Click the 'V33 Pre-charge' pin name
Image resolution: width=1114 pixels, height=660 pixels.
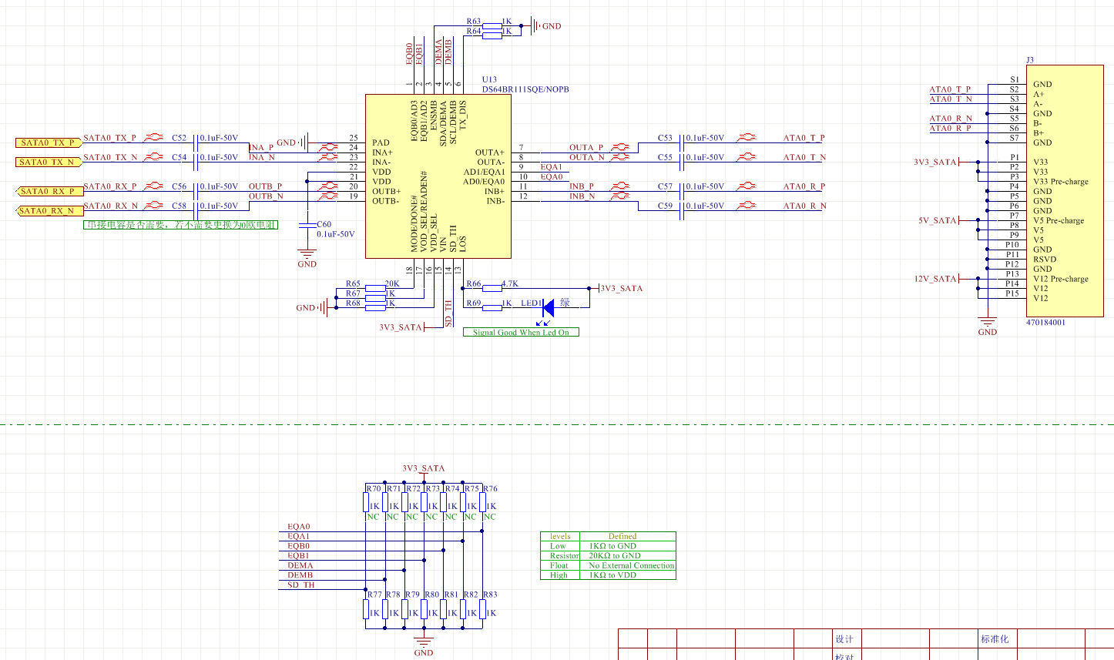(1061, 182)
